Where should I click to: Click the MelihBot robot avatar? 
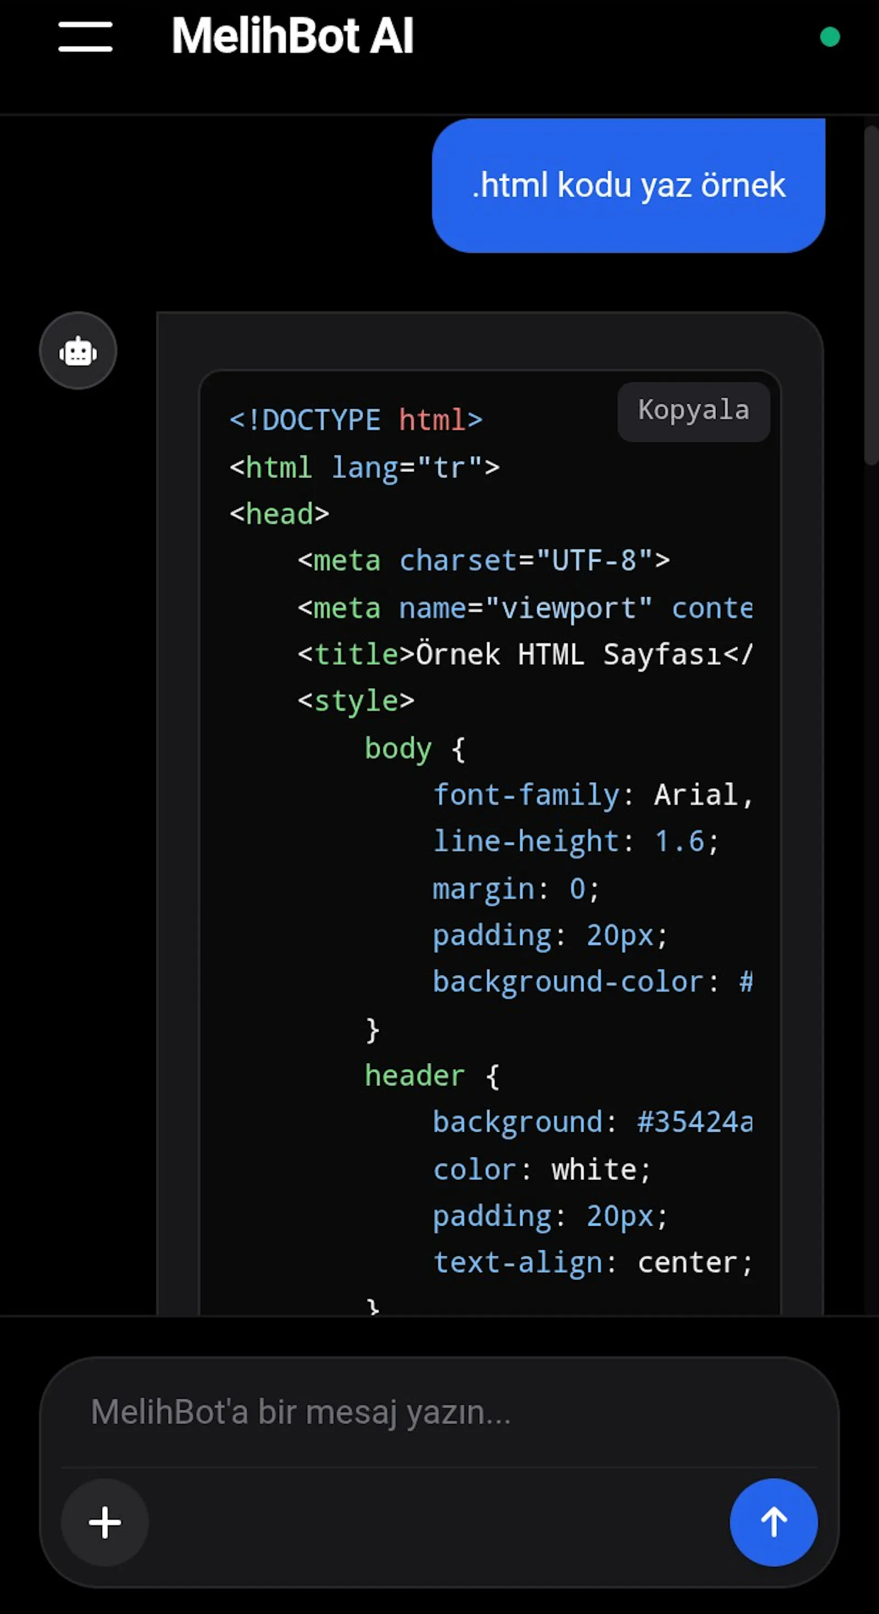[79, 351]
